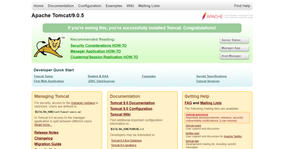Open the Release Notes link
This screenshot has height=149, width=284.
(46, 133)
